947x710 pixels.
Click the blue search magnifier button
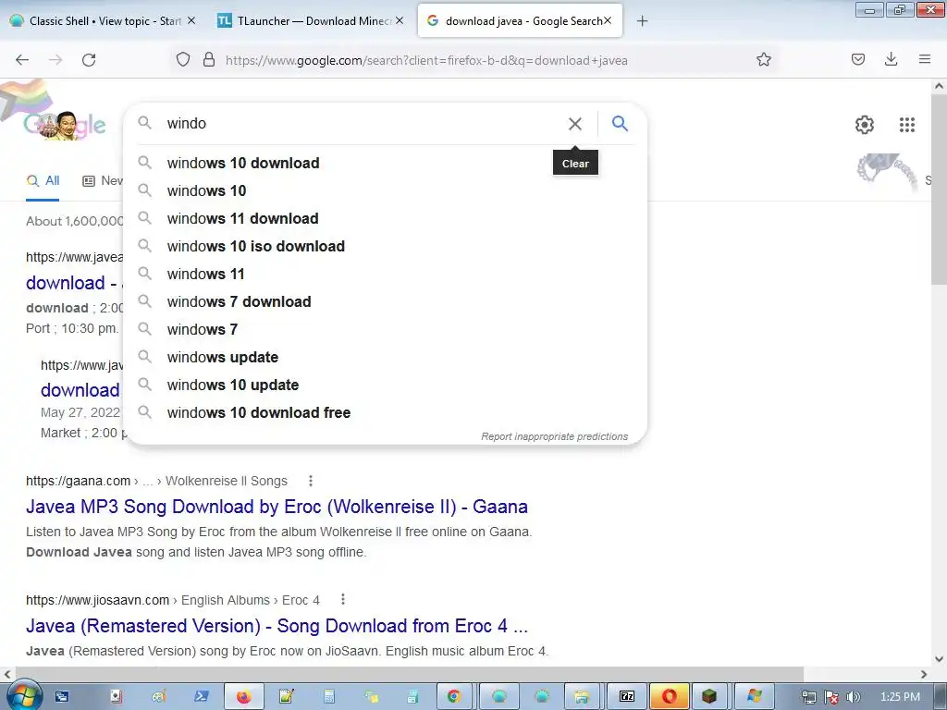[620, 123]
